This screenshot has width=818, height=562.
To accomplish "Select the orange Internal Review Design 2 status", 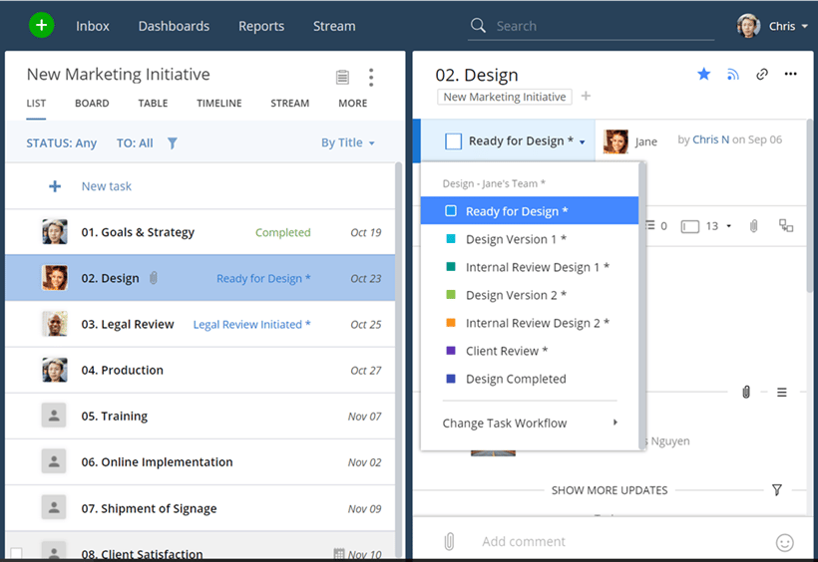I will click(537, 323).
